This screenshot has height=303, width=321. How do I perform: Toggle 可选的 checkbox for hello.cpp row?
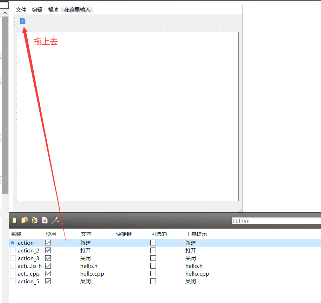pyautogui.click(x=153, y=274)
